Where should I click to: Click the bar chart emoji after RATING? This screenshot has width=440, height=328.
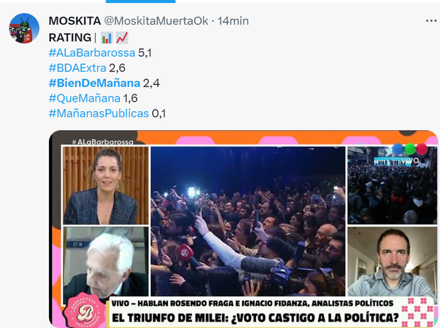(107, 37)
